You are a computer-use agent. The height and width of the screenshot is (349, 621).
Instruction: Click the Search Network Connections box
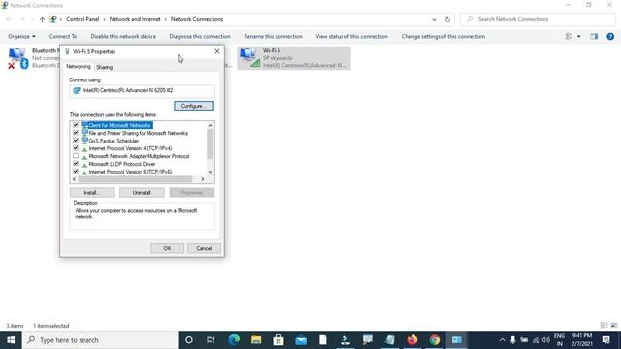tap(538, 19)
